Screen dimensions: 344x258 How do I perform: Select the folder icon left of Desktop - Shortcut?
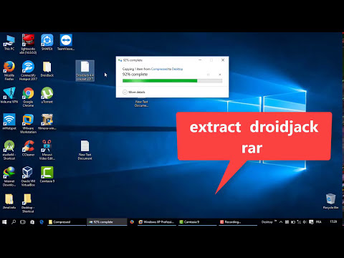point(9,201)
